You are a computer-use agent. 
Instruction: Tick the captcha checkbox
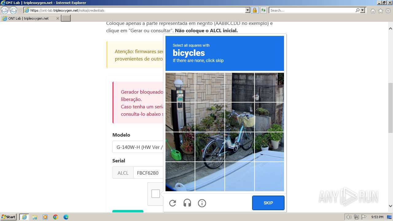[x=156, y=194]
